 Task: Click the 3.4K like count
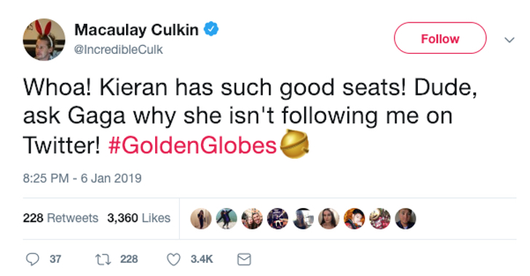[x=202, y=259]
